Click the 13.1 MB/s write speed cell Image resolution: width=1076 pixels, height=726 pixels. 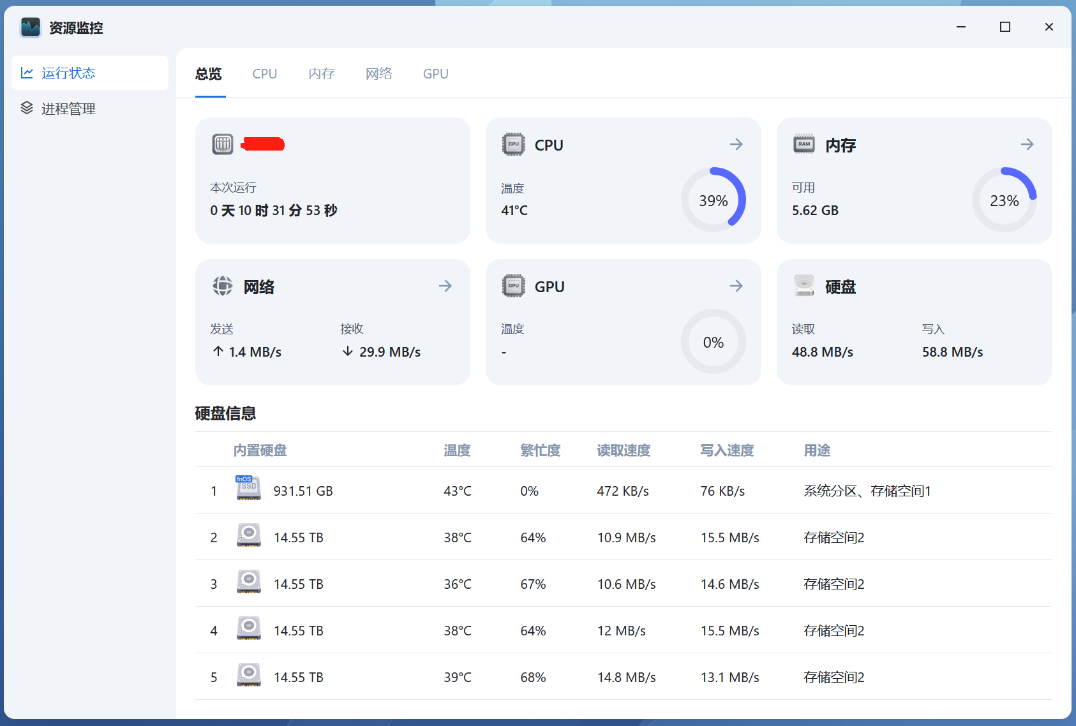(730, 678)
